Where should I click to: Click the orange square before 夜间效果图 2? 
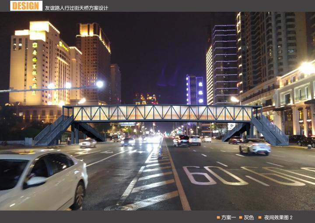[260, 217]
